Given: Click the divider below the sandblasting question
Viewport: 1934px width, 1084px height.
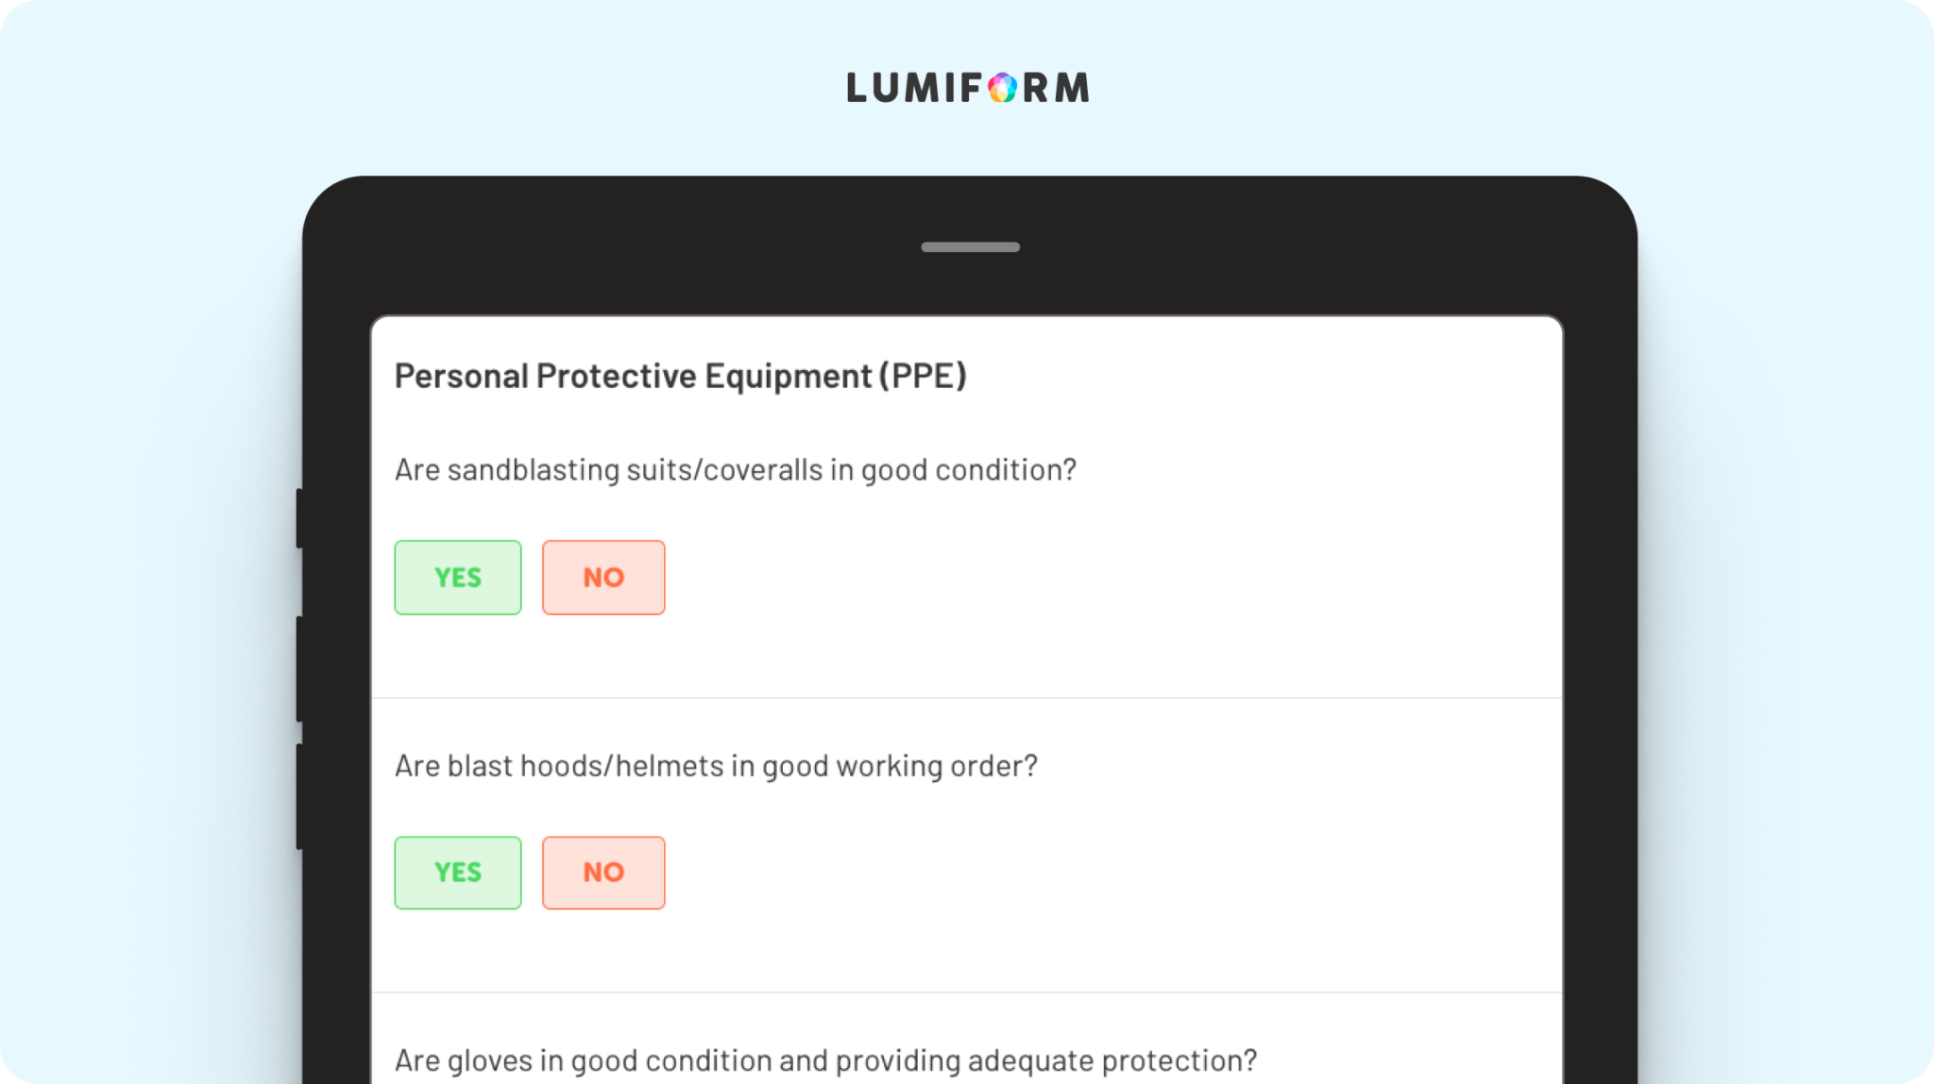Looking at the screenshot, I should [x=967, y=698].
